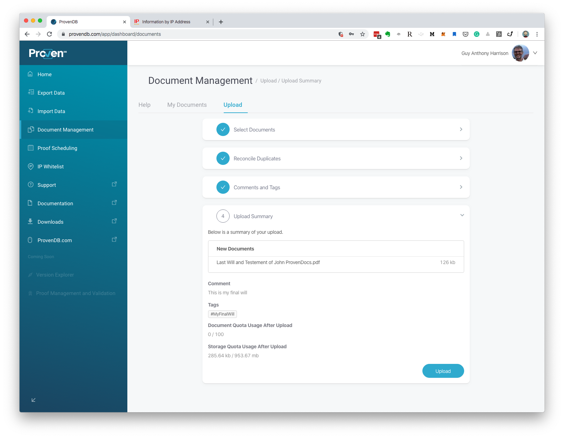Image resolution: width=564 pixels, height=438 pixels.
Task: Click Select Documents completed checkmark
Action: pyautogui.click(x=223, y=129)
